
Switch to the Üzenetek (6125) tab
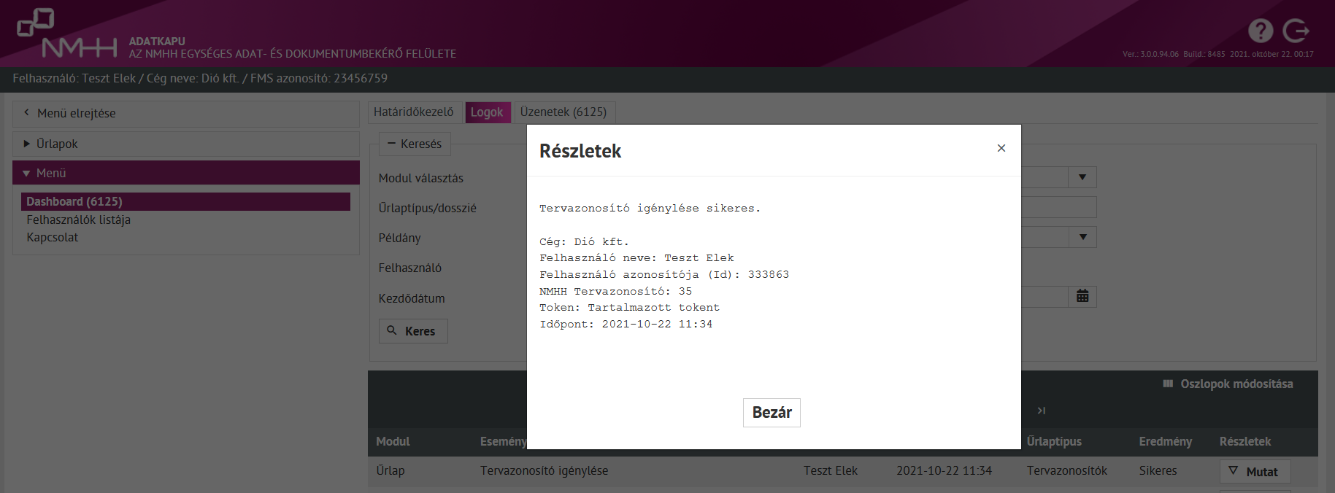(563, 112)
